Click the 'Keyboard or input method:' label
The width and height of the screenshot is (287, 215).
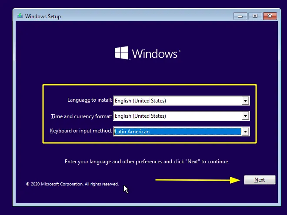pos(81,131)
